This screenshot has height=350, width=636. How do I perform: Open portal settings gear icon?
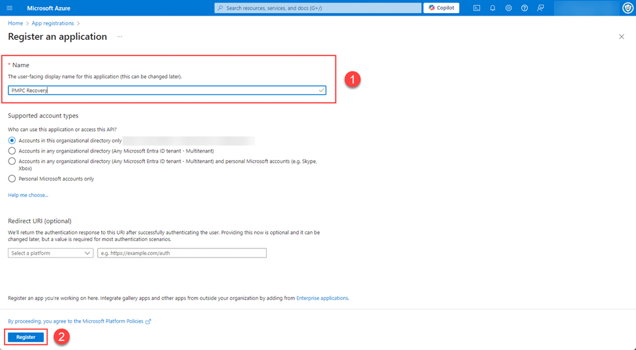pos(508,8)
